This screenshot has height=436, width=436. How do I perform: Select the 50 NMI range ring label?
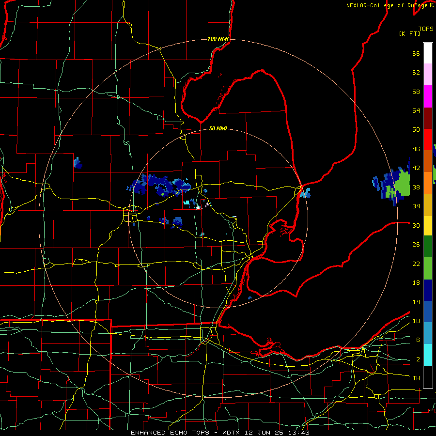point(218,128)
